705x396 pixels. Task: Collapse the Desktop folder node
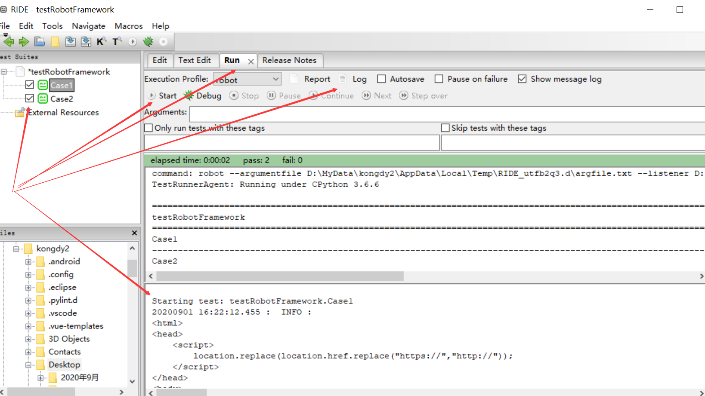[x=28, y=365]
